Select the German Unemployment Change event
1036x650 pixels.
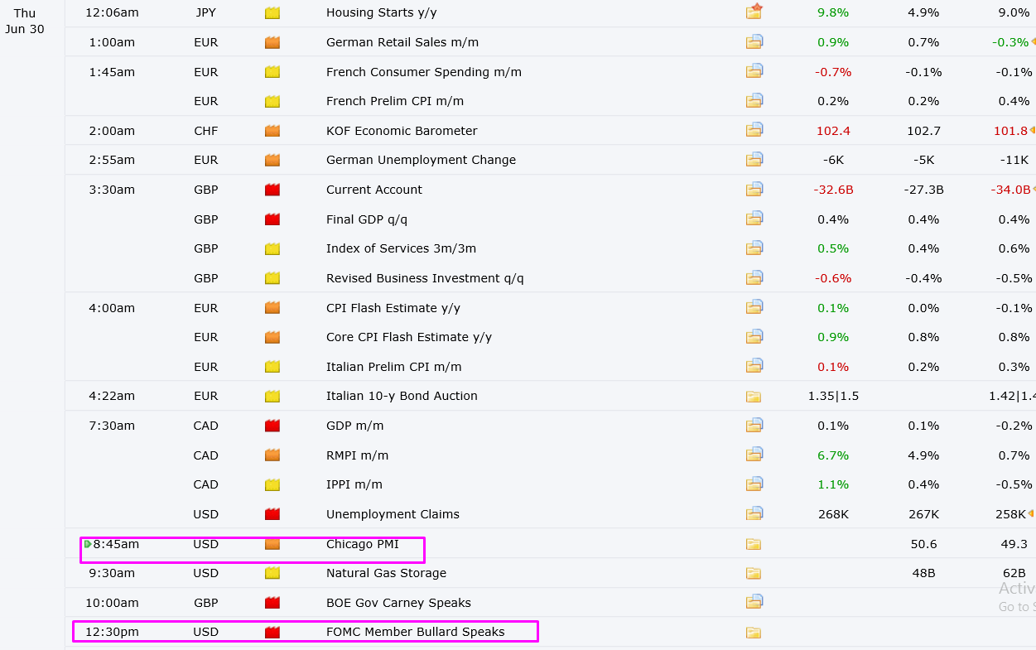tap(421, 160)
